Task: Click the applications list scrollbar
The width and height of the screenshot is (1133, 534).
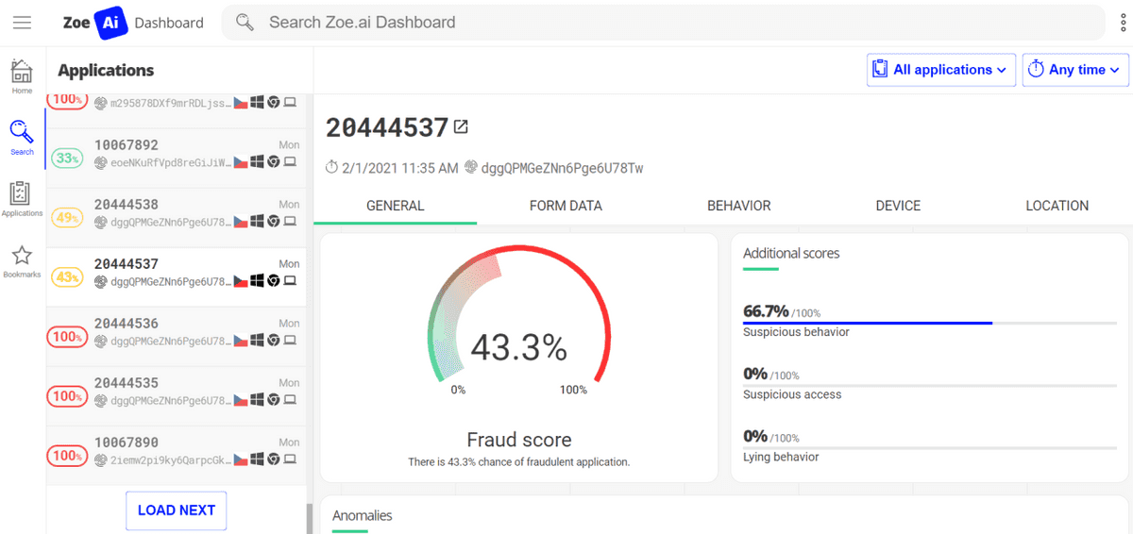Action: [309, 519]
